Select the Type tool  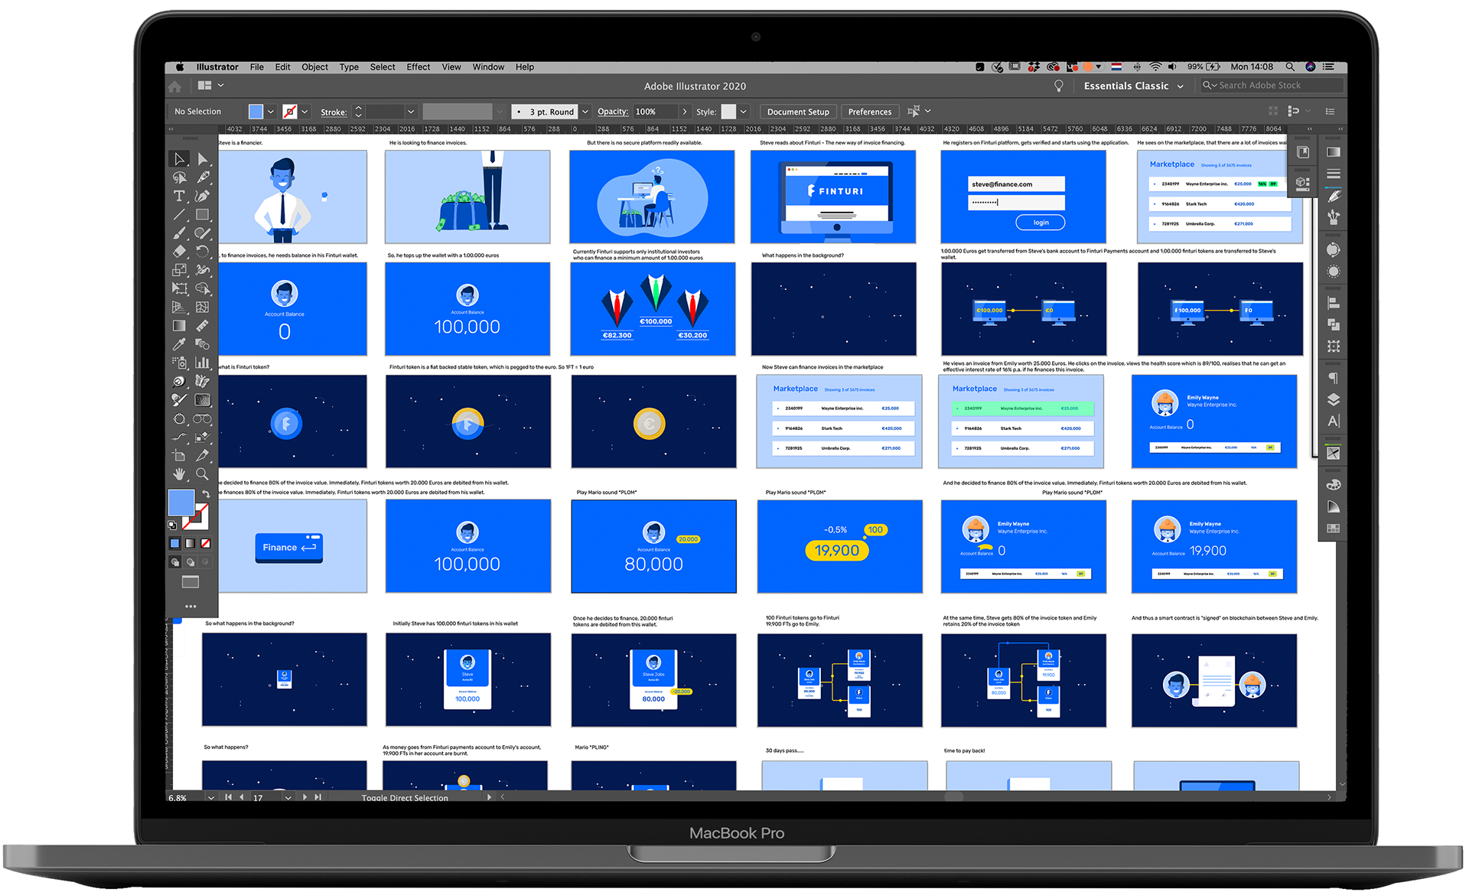click(x=179, y=196)
